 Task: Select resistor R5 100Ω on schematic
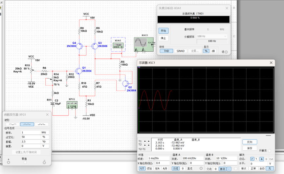(x=120, y=64)
